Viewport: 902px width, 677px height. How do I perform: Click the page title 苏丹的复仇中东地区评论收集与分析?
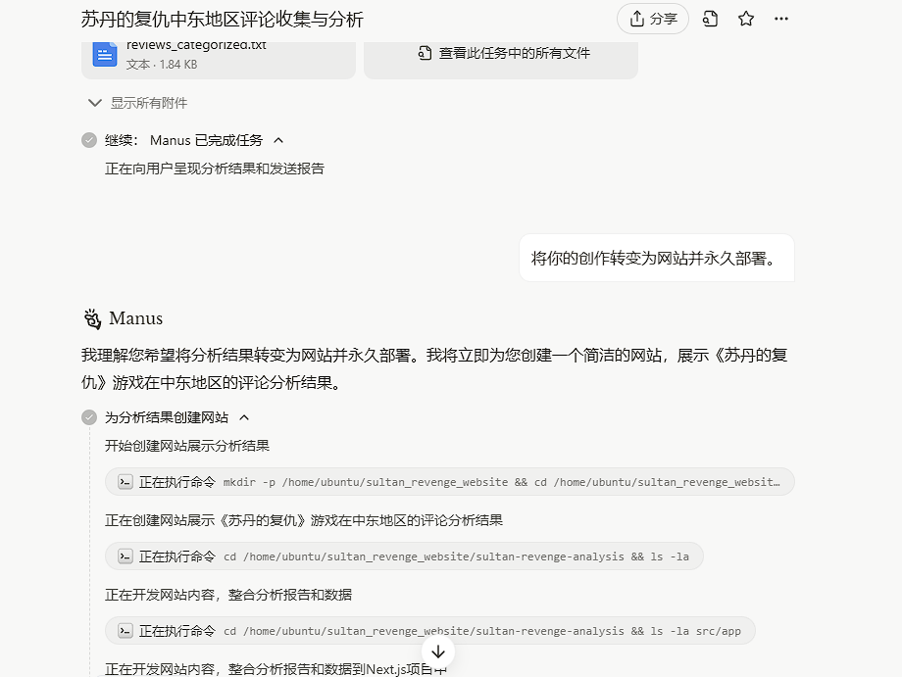click(x=222, y=19)
